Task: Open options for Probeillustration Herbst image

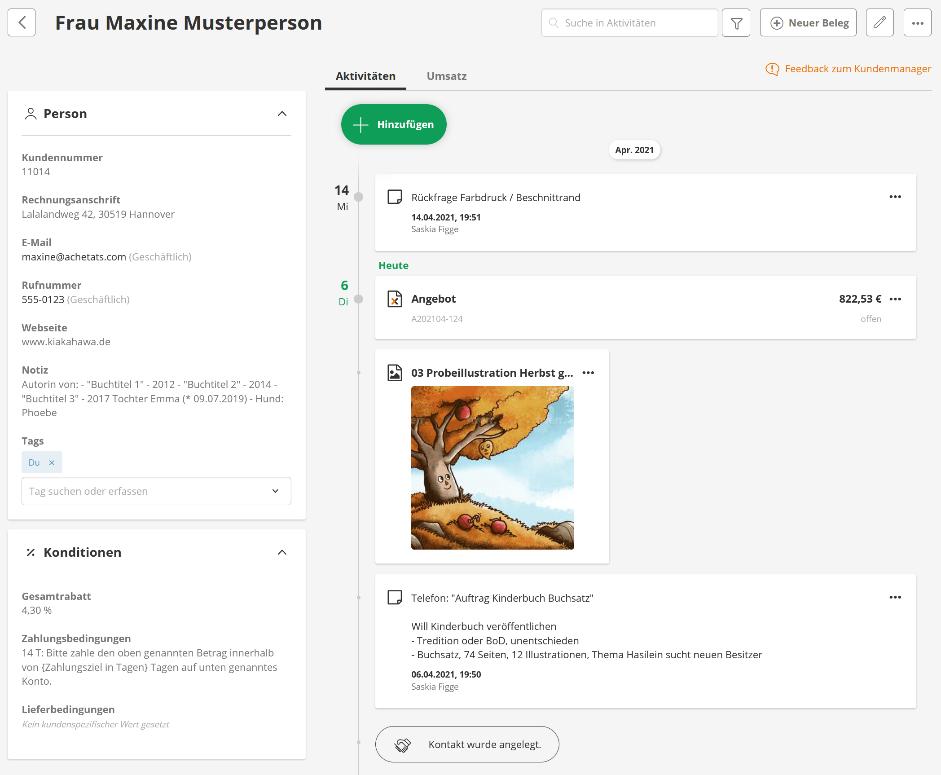Action: click(588, 373)
